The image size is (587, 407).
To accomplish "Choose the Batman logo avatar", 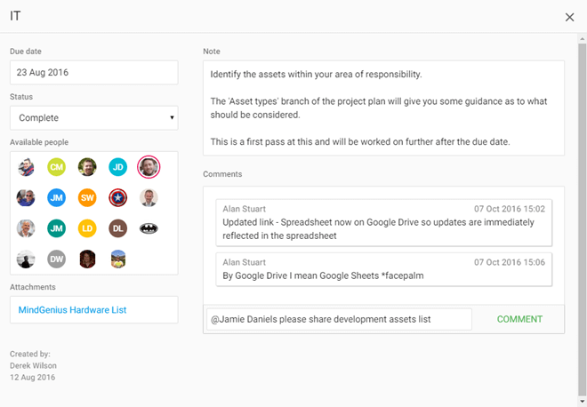I will point(149,228).
